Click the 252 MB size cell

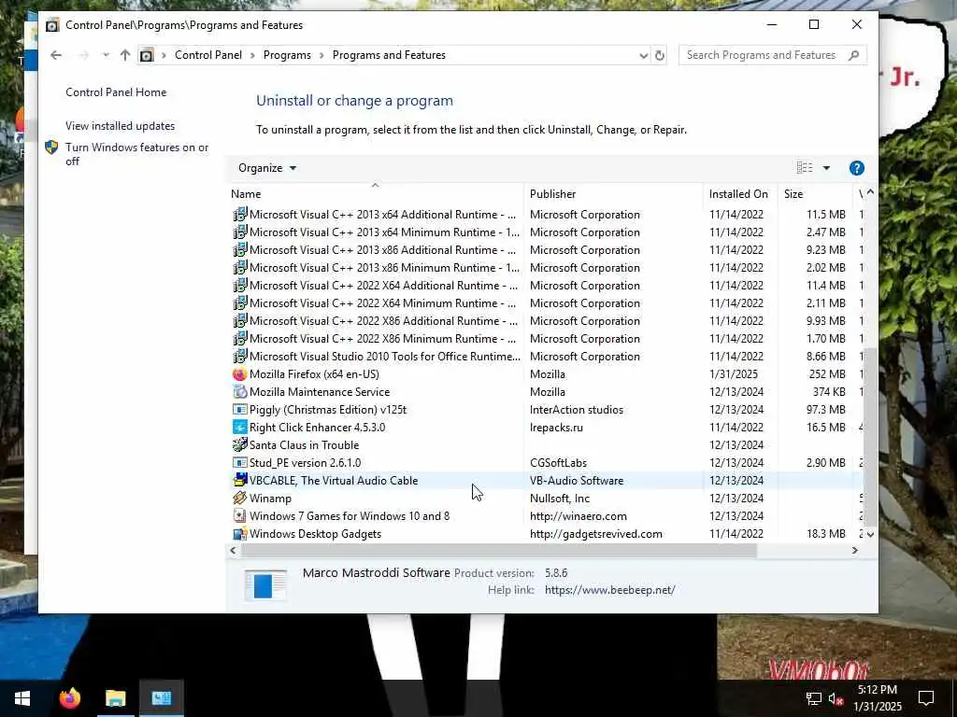pos(827,374)
